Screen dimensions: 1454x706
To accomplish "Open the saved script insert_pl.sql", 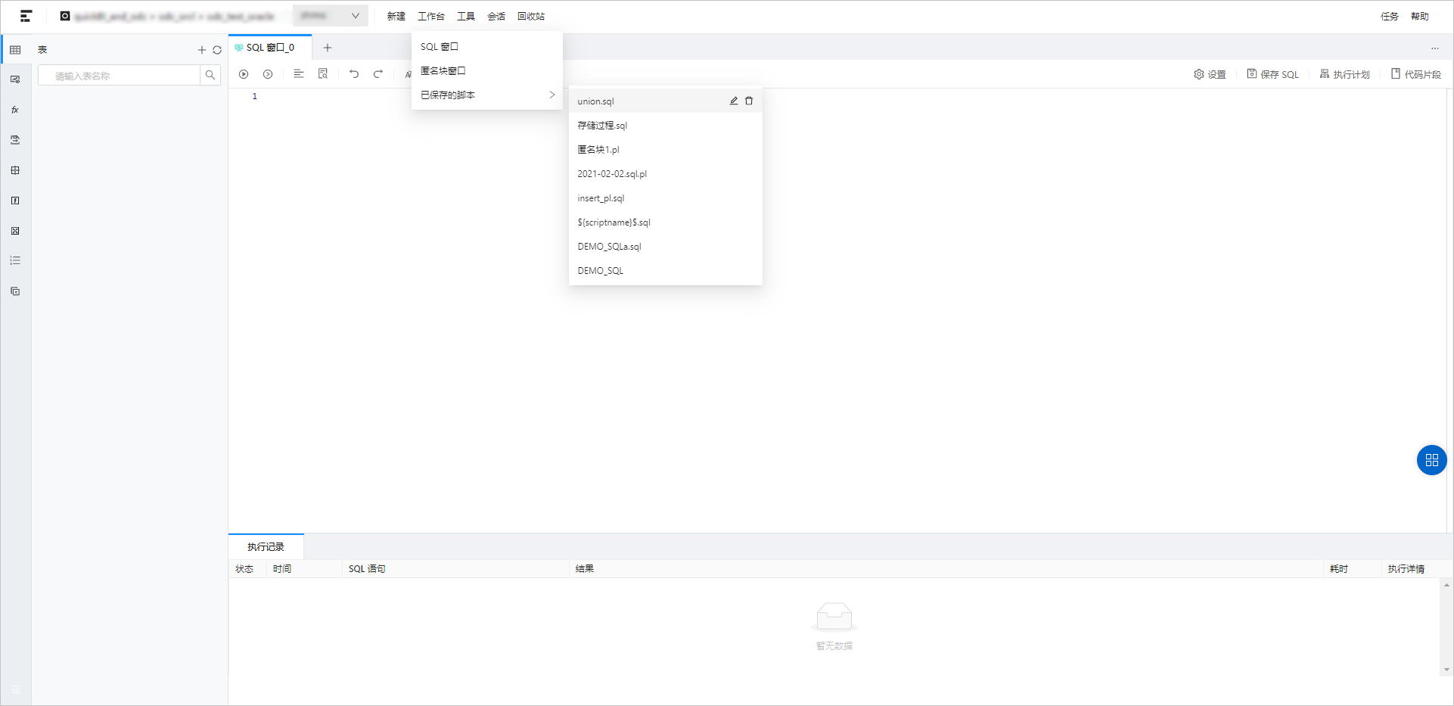I will click(x=601, y=198).
